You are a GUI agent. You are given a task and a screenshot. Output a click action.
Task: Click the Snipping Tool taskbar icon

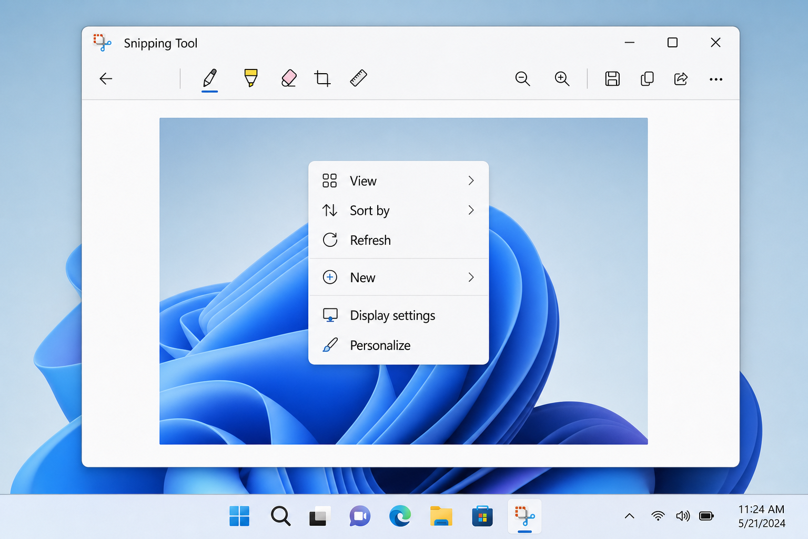[x=524, y=516]
